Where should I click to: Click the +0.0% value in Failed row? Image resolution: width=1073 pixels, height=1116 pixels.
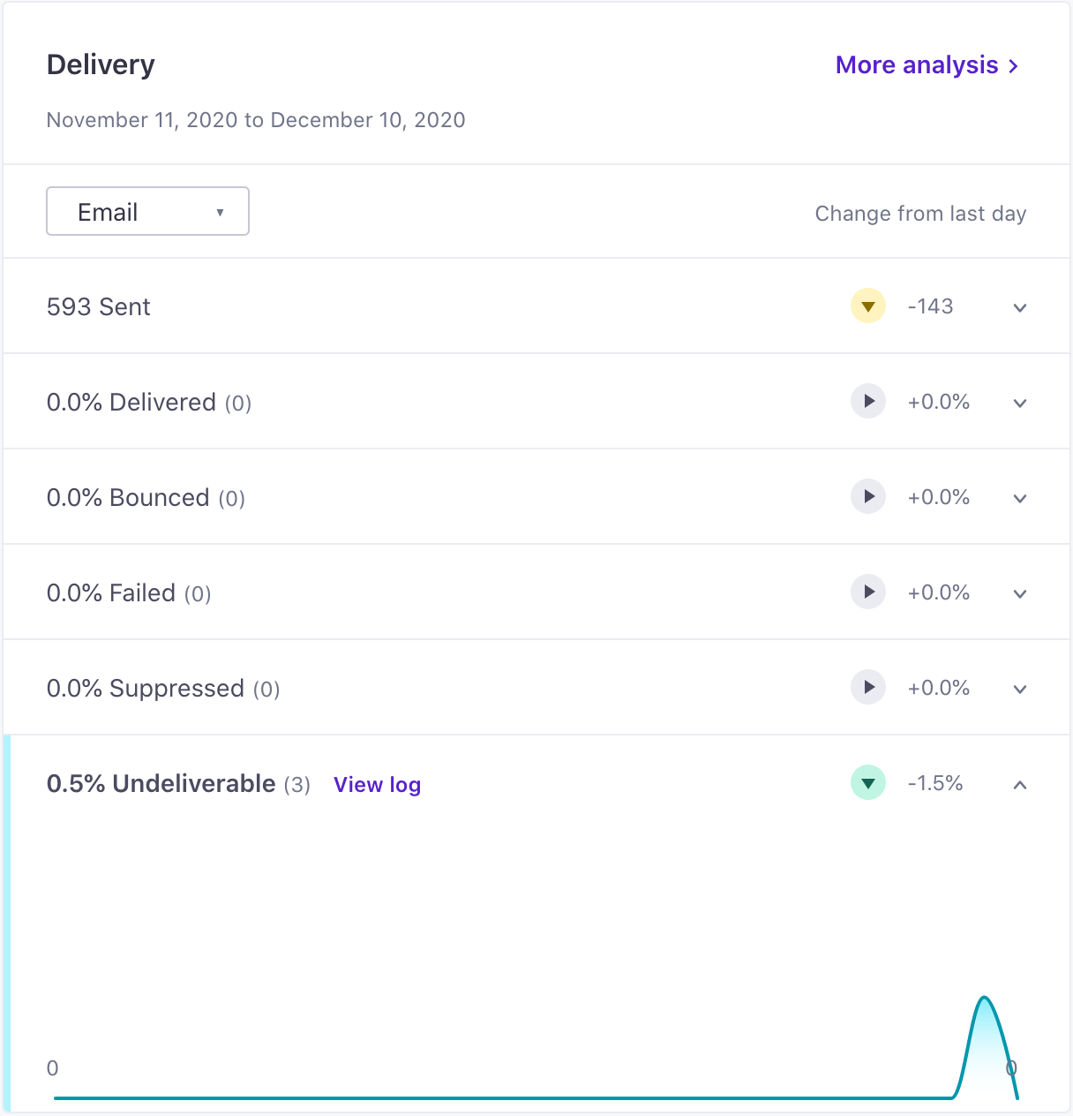[x=939, y=592]
